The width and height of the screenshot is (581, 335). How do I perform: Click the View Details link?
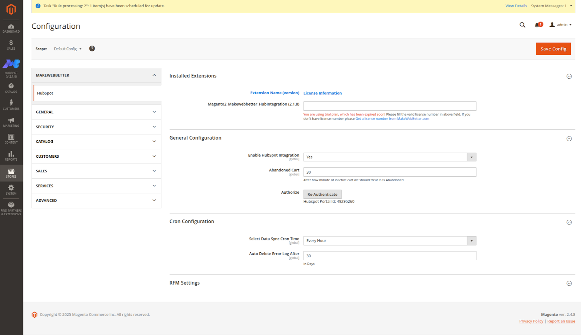pos(516,6)
